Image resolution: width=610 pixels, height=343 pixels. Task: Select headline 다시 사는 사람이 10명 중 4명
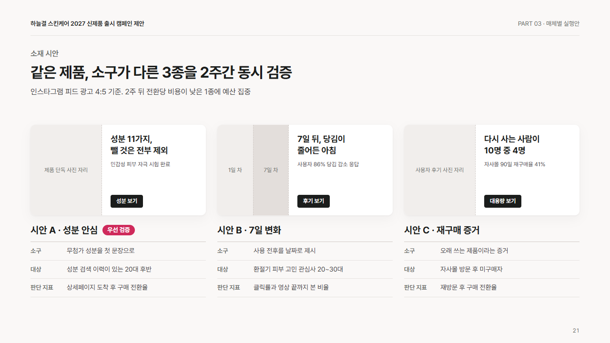click(512, 145)
